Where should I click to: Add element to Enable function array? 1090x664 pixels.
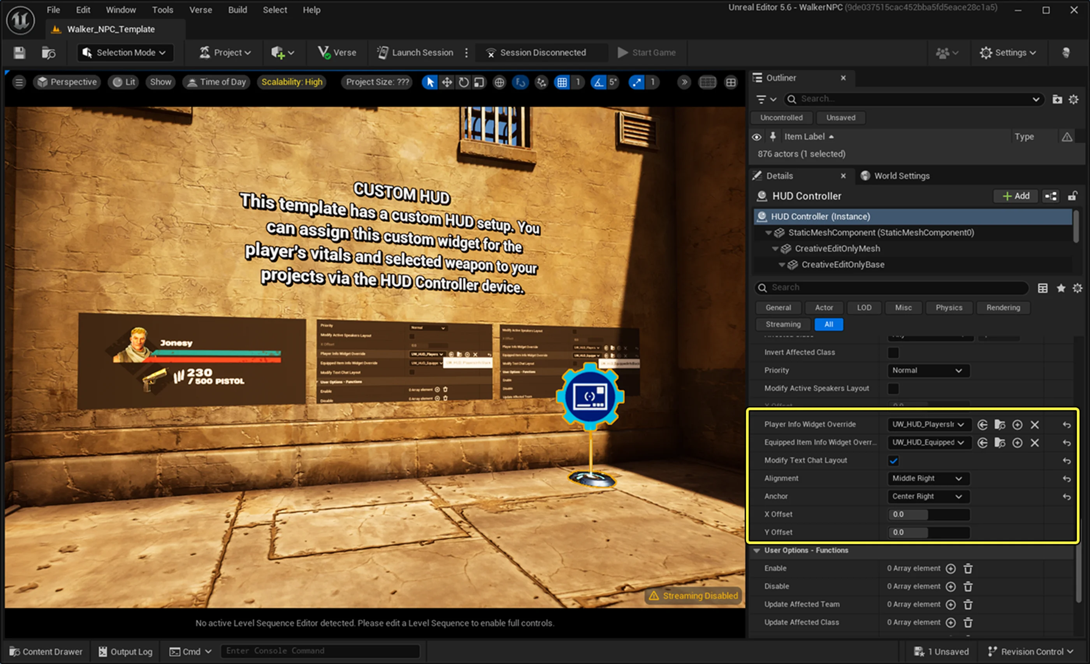[951, 569]
